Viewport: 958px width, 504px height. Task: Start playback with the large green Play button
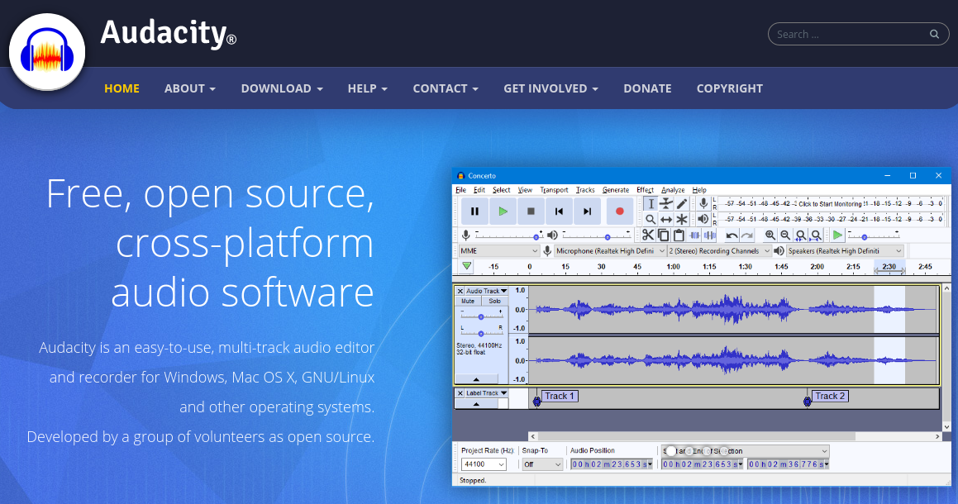tap(503, 212)
